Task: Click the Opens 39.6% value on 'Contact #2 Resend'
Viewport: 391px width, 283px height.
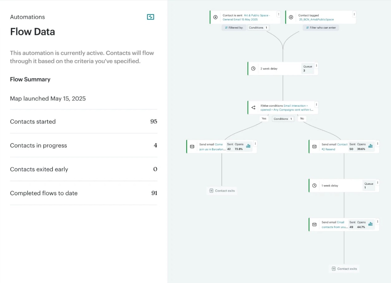Action: (361, 149)
